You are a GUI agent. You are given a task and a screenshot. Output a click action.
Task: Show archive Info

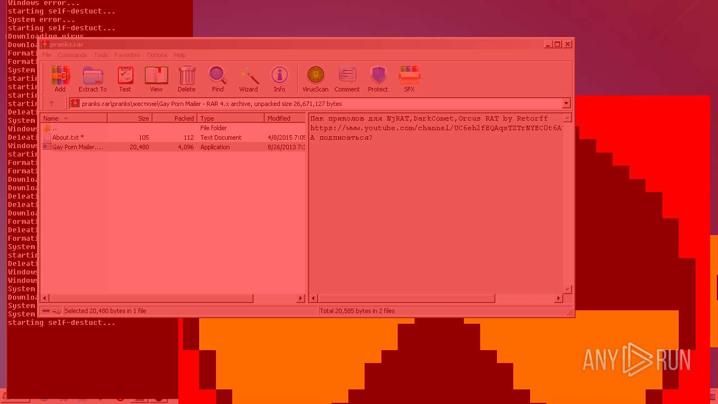coord(279,79)
